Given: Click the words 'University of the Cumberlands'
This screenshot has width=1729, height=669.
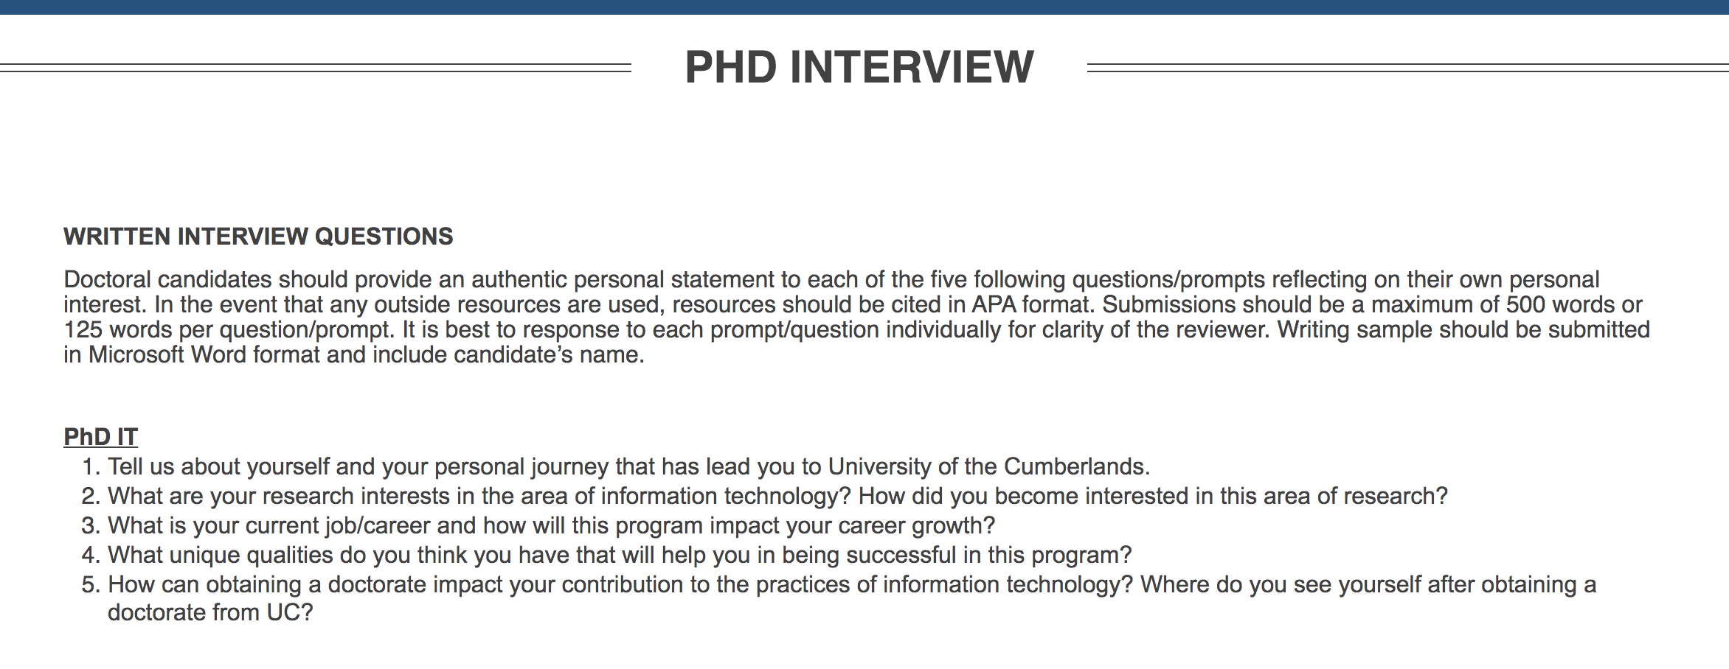Looking at the screenshot, I should 988,466.
